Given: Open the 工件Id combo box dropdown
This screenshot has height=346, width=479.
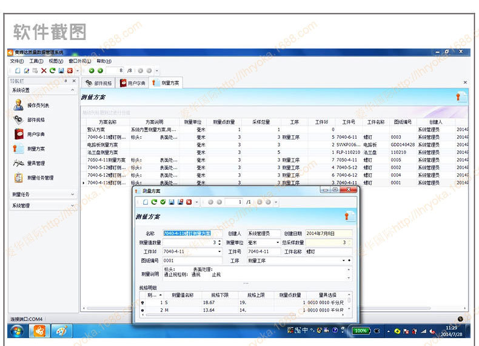Looking at the screenshot, I should click(219, 251).
